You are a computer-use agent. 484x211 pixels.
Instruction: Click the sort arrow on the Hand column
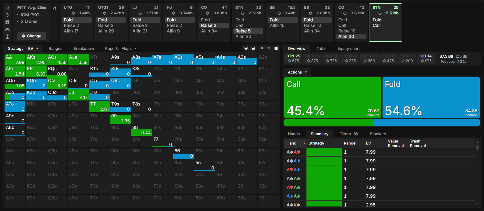(304, 143)
